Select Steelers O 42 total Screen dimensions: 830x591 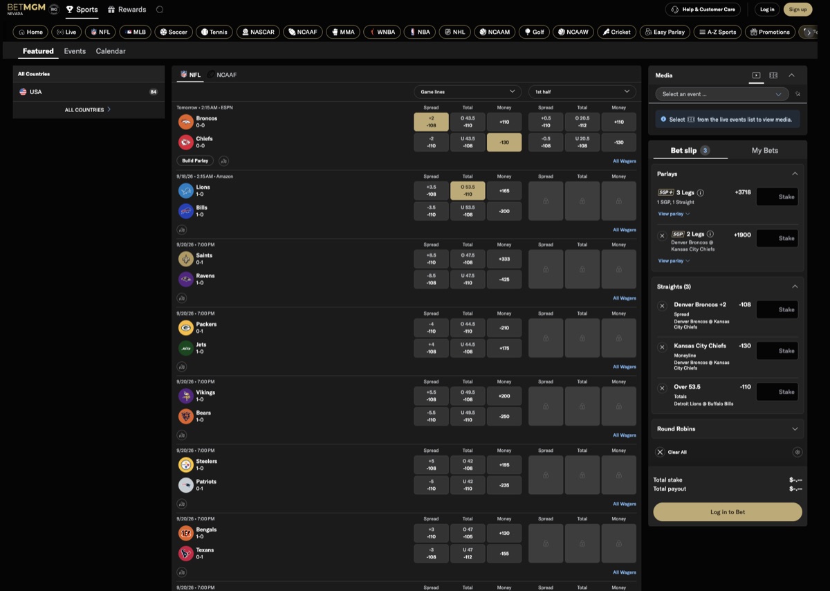(x=468, y=464)
